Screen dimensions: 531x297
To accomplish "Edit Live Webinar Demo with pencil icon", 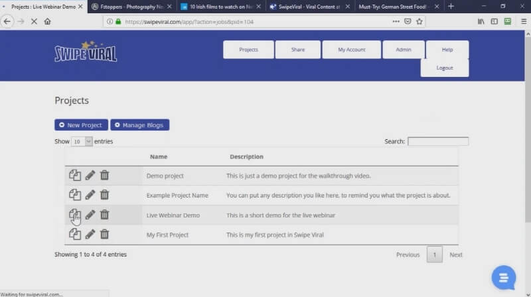I will click(90, 214).
